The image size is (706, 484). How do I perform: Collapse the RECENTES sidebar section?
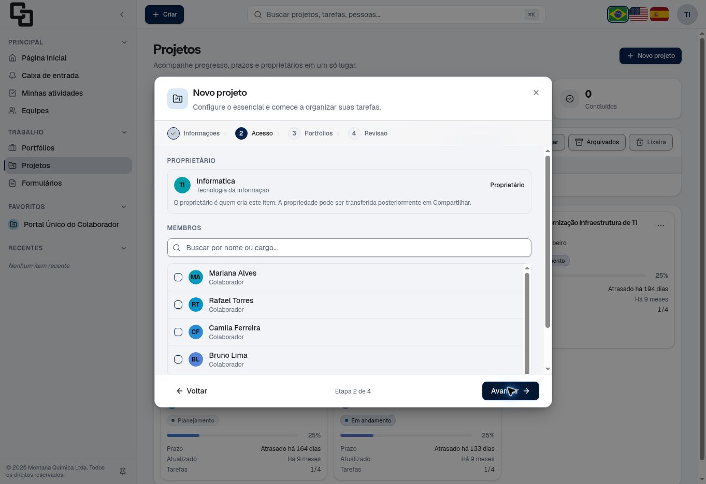pyautogui.click(x=124, y=248)
